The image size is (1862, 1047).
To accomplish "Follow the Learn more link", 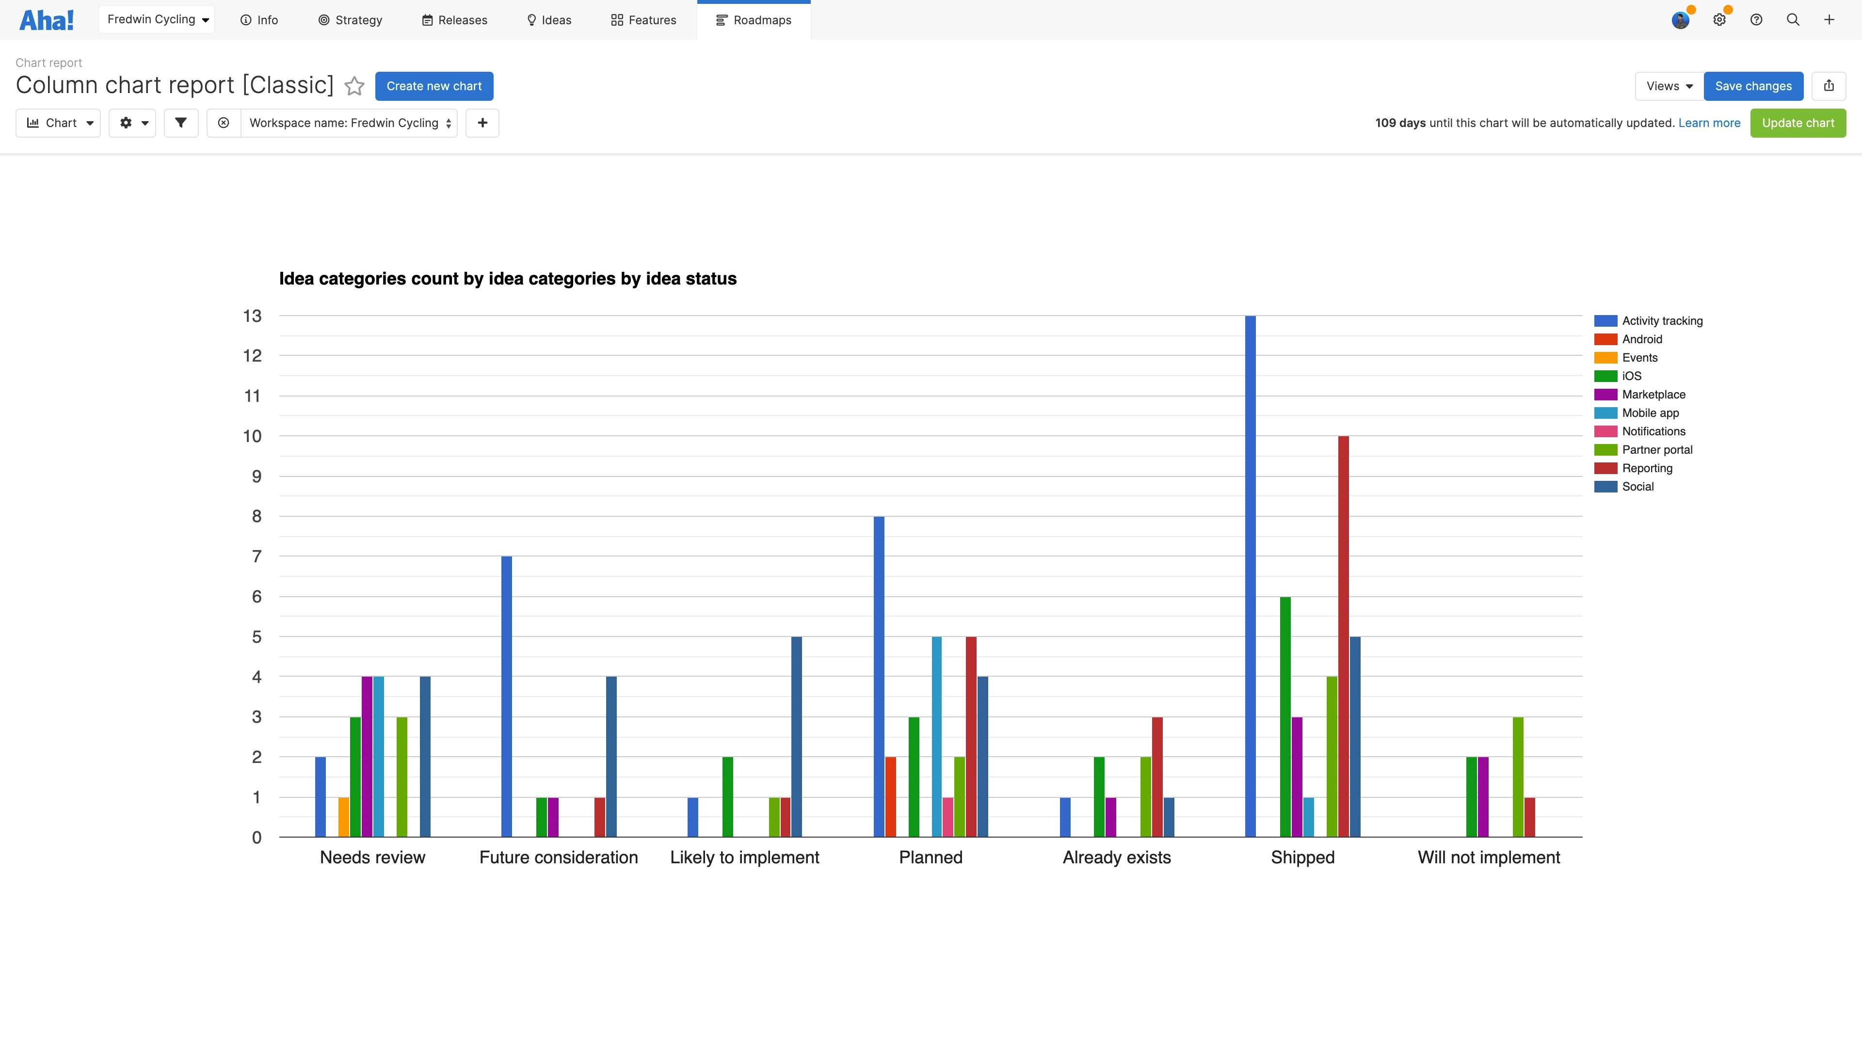I will pos(1709,123).
